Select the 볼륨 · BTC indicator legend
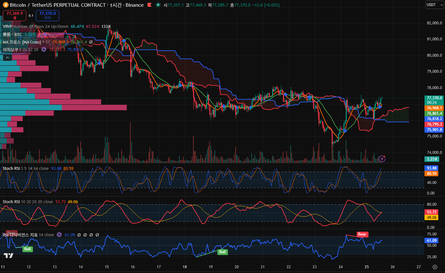This screenshot has width=445, height=273. click(x=12, y=34)
